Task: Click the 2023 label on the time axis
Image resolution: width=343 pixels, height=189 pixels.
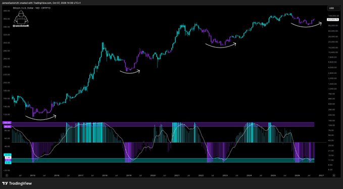Action: (225, 175)
